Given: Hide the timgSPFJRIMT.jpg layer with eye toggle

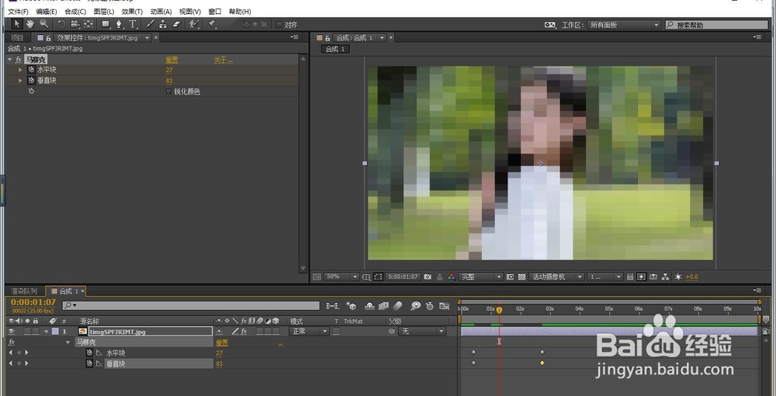Looking at the screenshot, I should click(12, 331).
